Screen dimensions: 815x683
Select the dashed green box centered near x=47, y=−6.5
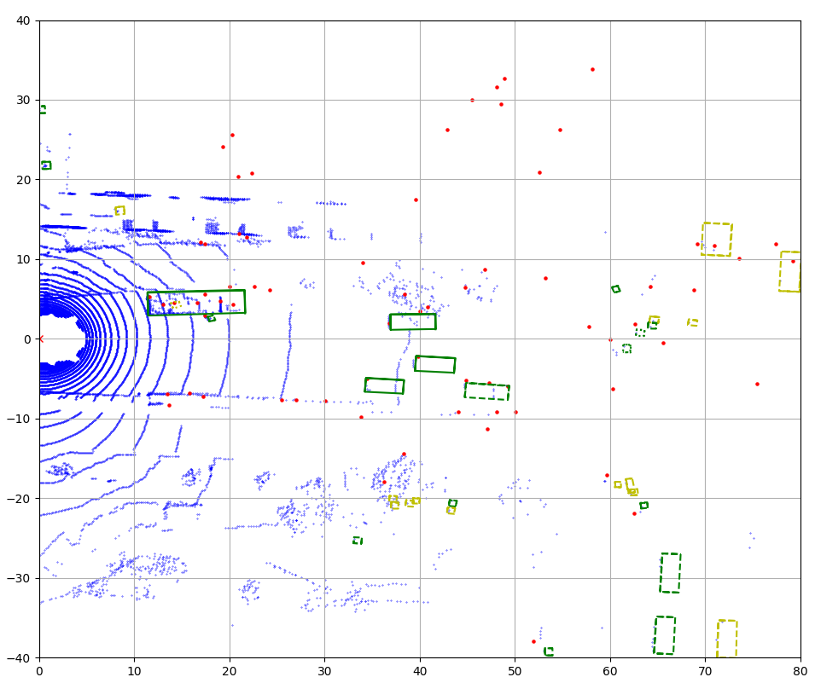click(x=486, y=391)
